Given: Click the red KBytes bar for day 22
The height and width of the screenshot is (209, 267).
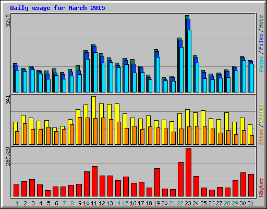Looking at the screenshot, I should (x=180, y=179).
